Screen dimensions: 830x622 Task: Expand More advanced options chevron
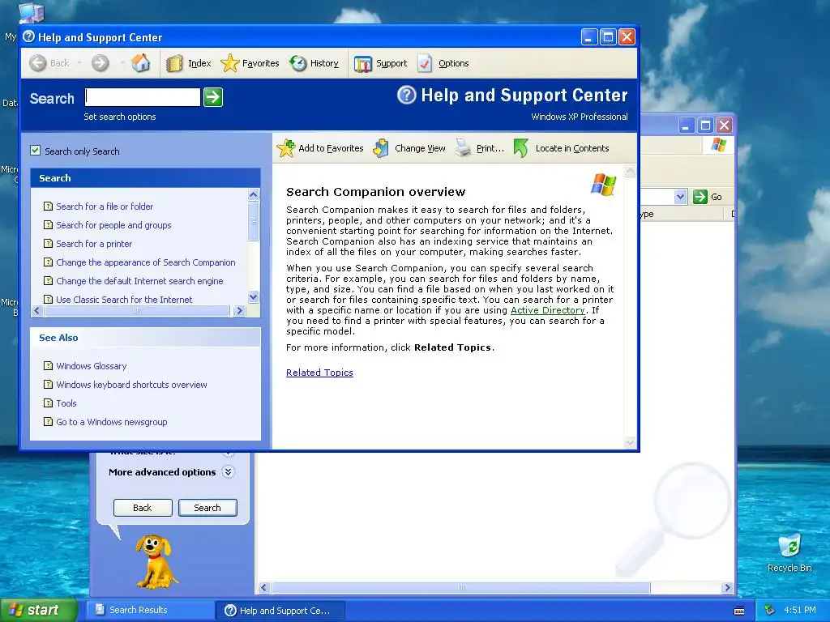point(228,472)
